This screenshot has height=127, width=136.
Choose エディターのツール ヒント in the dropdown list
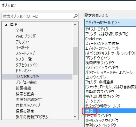click(x=110, y=48)
